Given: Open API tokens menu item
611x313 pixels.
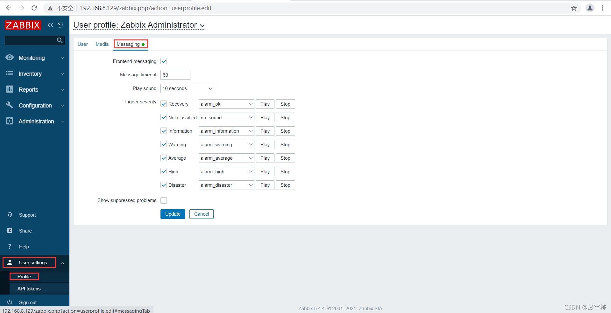Looking at the screenshot, I should (x=29, y=289).
